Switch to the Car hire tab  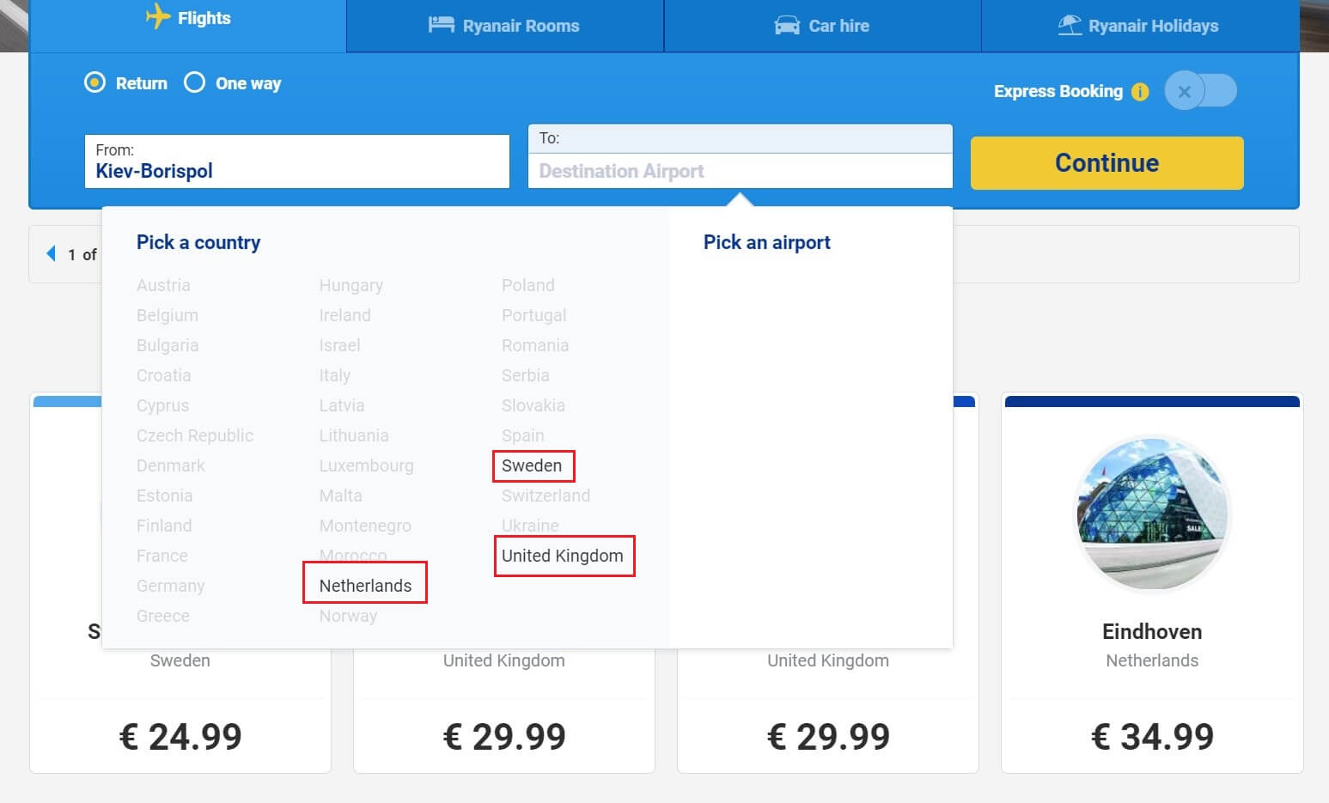click(x=822, y=26)
